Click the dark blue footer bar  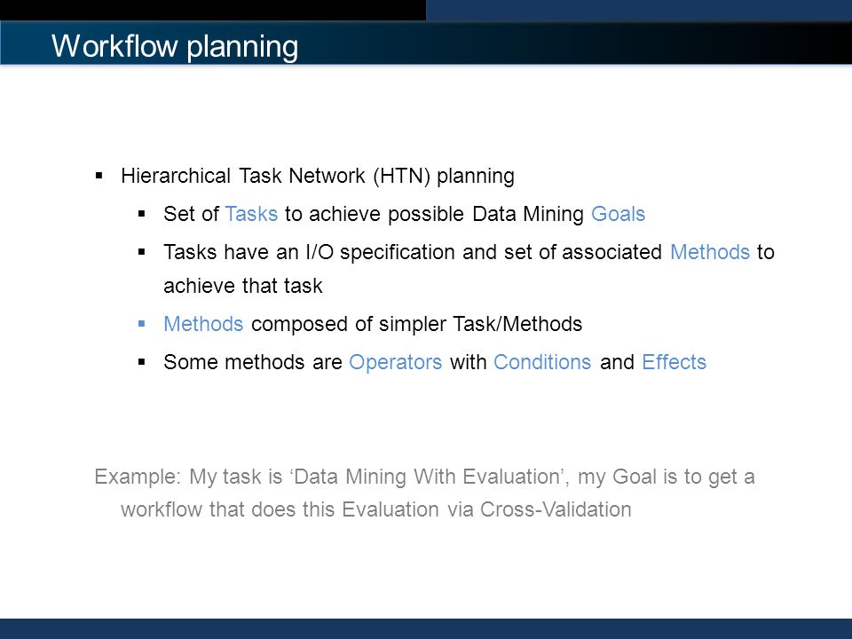point(426,628)
